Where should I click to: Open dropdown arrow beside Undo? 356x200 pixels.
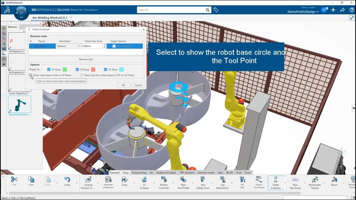click(76, 183)
